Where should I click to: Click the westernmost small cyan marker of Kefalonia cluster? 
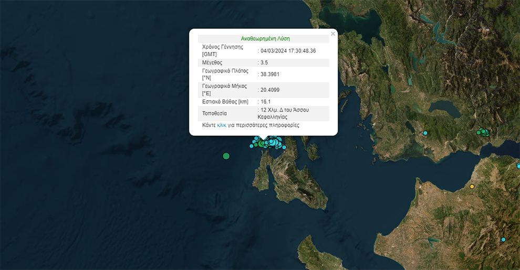(252, 146)
